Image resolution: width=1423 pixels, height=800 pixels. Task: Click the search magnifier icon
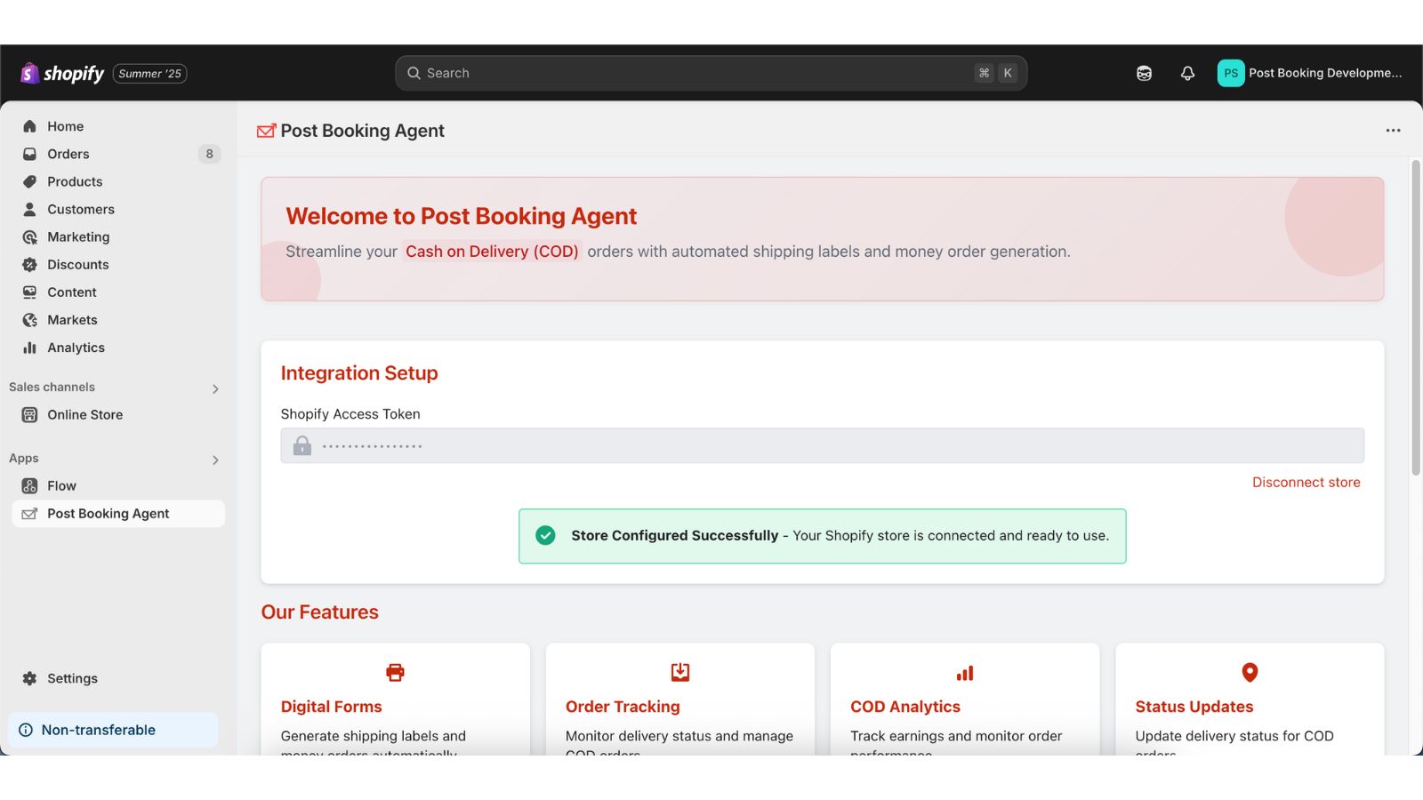pos(414,73)
